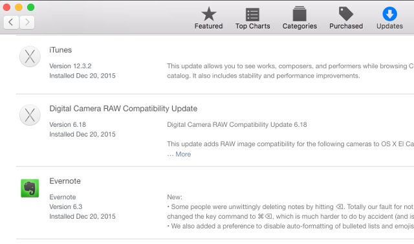
Task: Click the iTunes update title
Action: click(60, 50)
